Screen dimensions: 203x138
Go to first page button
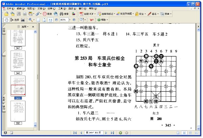coord(75,133)
